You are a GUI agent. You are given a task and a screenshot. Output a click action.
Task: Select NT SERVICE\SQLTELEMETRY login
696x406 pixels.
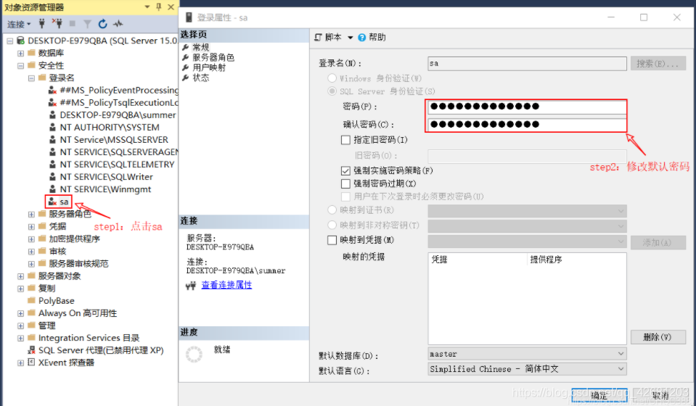[117, 165]
